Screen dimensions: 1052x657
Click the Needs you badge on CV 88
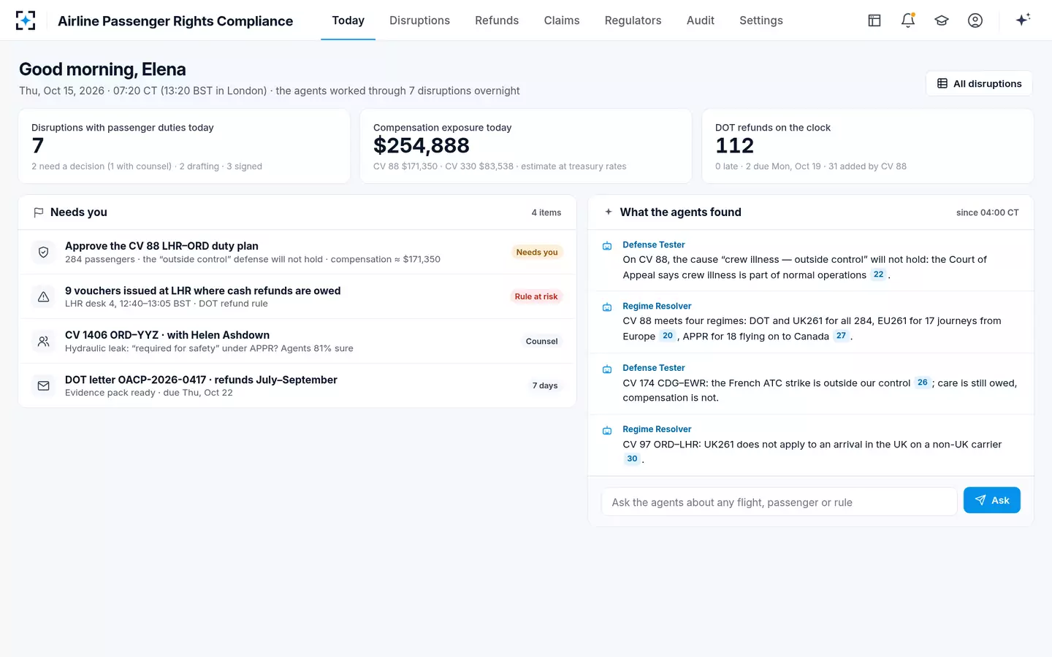[x=537, y=252]
